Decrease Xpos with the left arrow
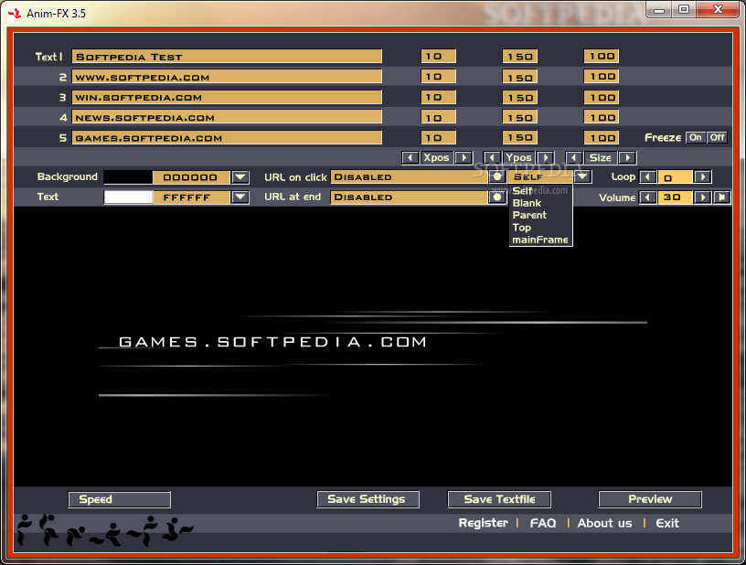This screenshot has height=565, width=746. pos(410,157)
